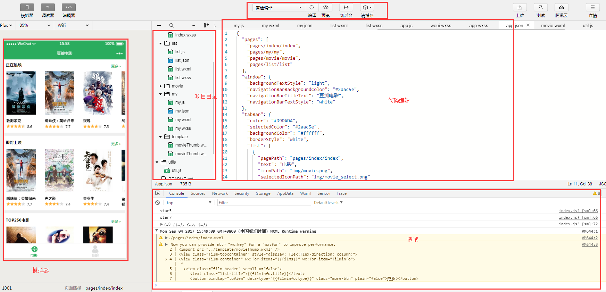This screenshot has height=292, width=606.
Task: Click the inspect element picker icon
Action: point(158,193)
